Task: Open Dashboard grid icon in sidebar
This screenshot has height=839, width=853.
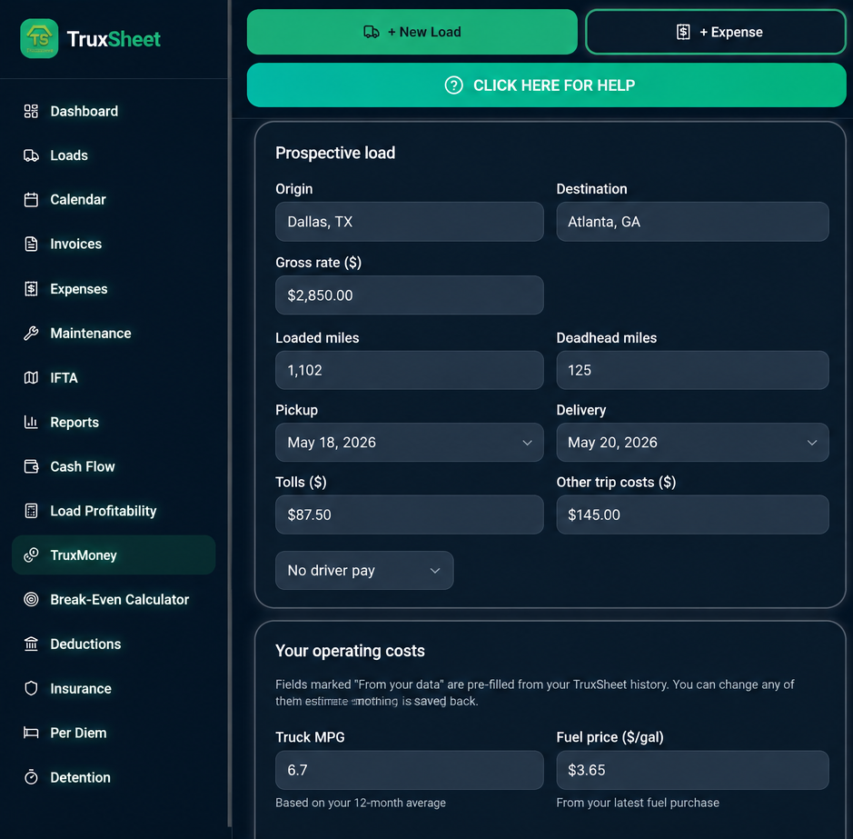Action: click(31, 111)
